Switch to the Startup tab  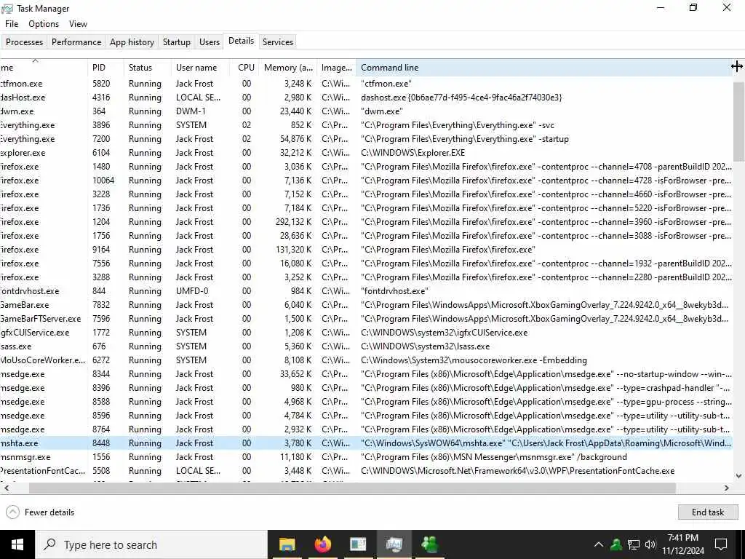pyautogui.click(x=176, y=41)
